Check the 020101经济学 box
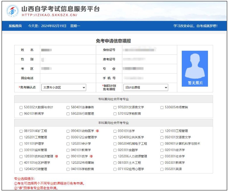Screen dimensions: 229x192 tap(162, 150)
